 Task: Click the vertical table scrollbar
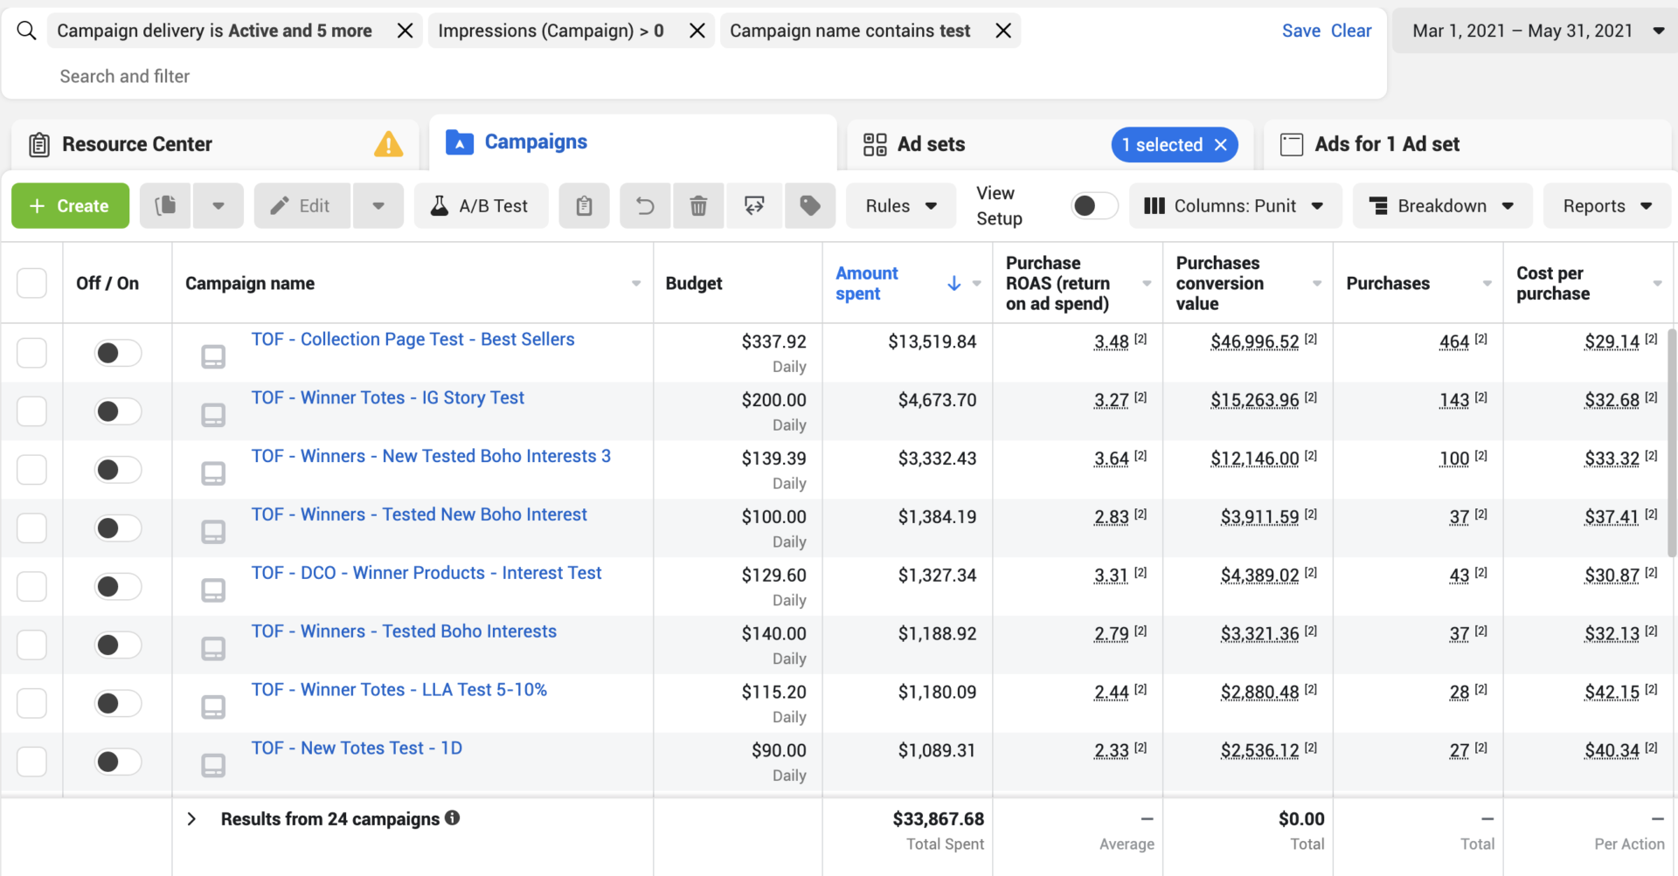pos(1673,443)
